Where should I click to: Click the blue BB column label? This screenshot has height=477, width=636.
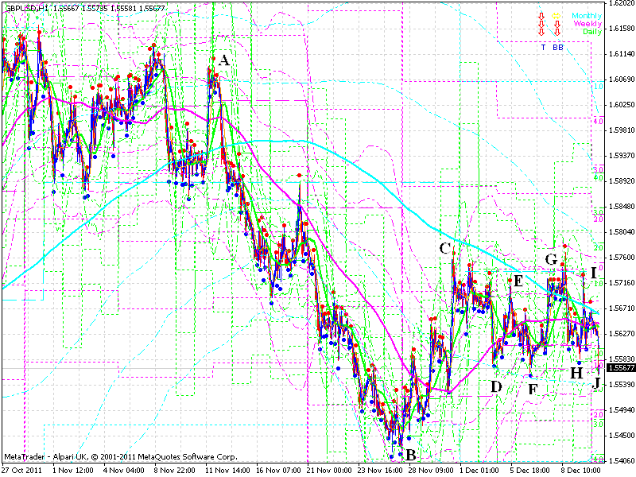tap(558, 48)
